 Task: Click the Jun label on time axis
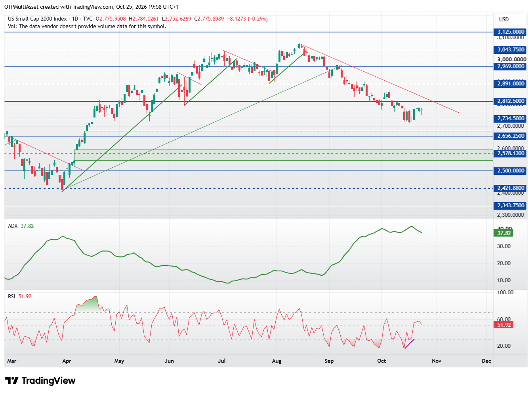(x=169, y=361)
